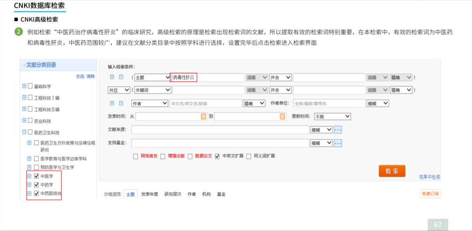Expand the 中西医结合 subcategory

point(29,193)
